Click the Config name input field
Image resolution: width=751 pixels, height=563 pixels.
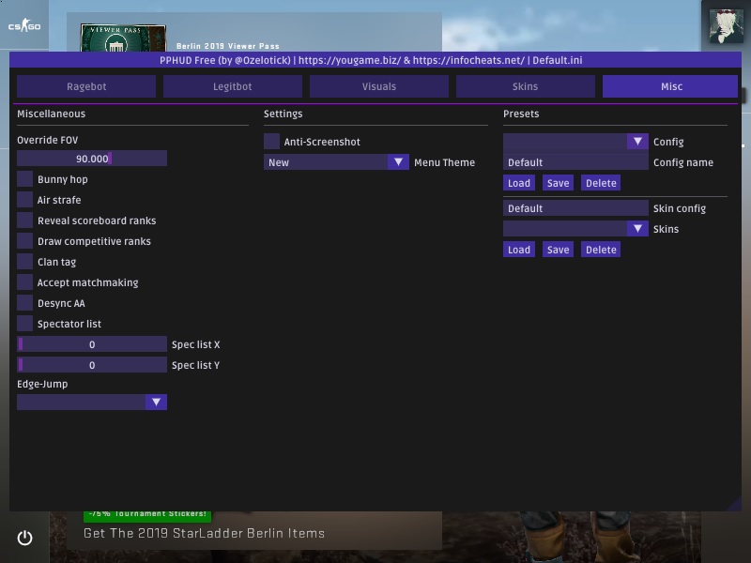click(x=575, y=161)
